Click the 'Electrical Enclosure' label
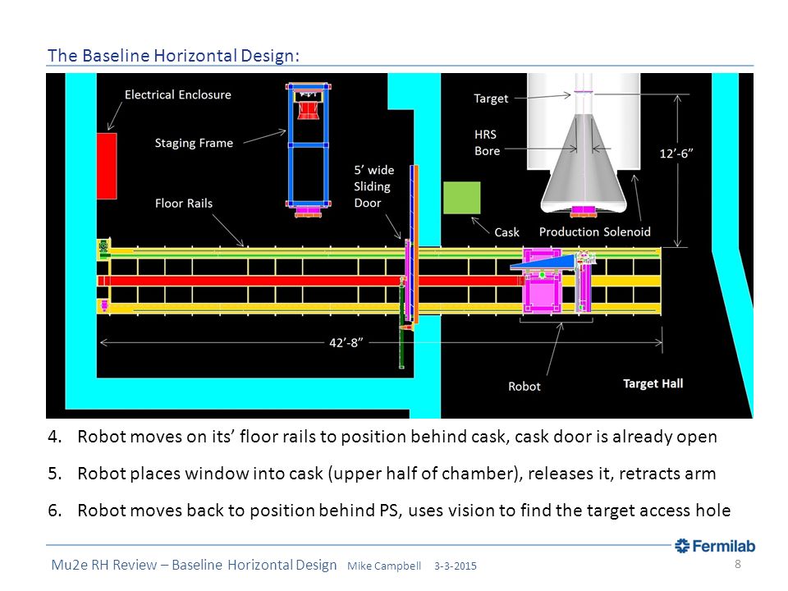This screenshot has width=788, height=591. [x=178, y=94]
